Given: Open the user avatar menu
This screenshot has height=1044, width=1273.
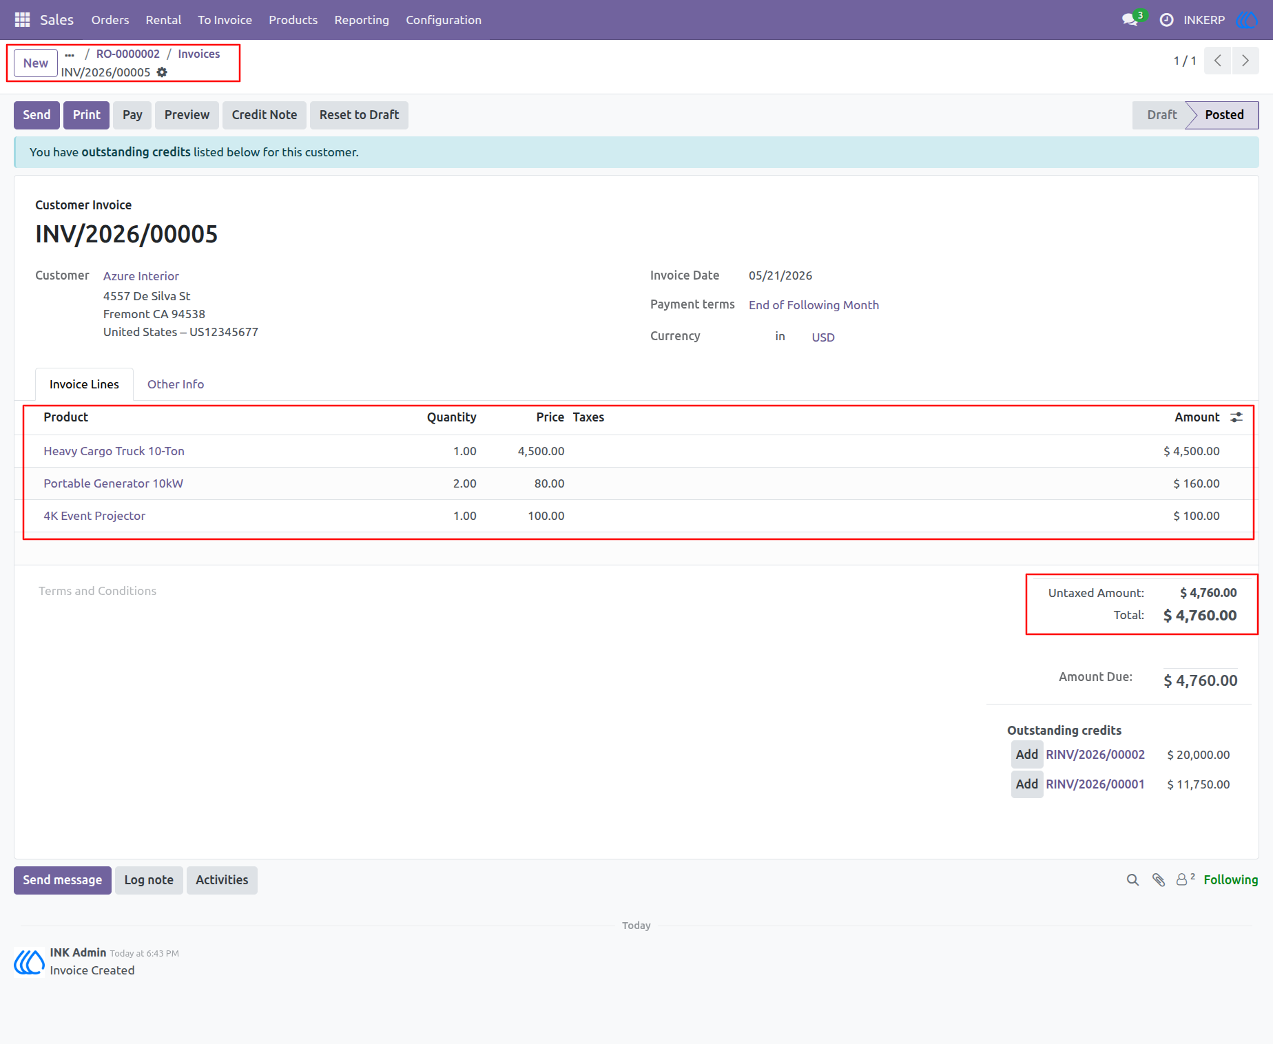Looking at the screenshot, I should [1248, 20].
